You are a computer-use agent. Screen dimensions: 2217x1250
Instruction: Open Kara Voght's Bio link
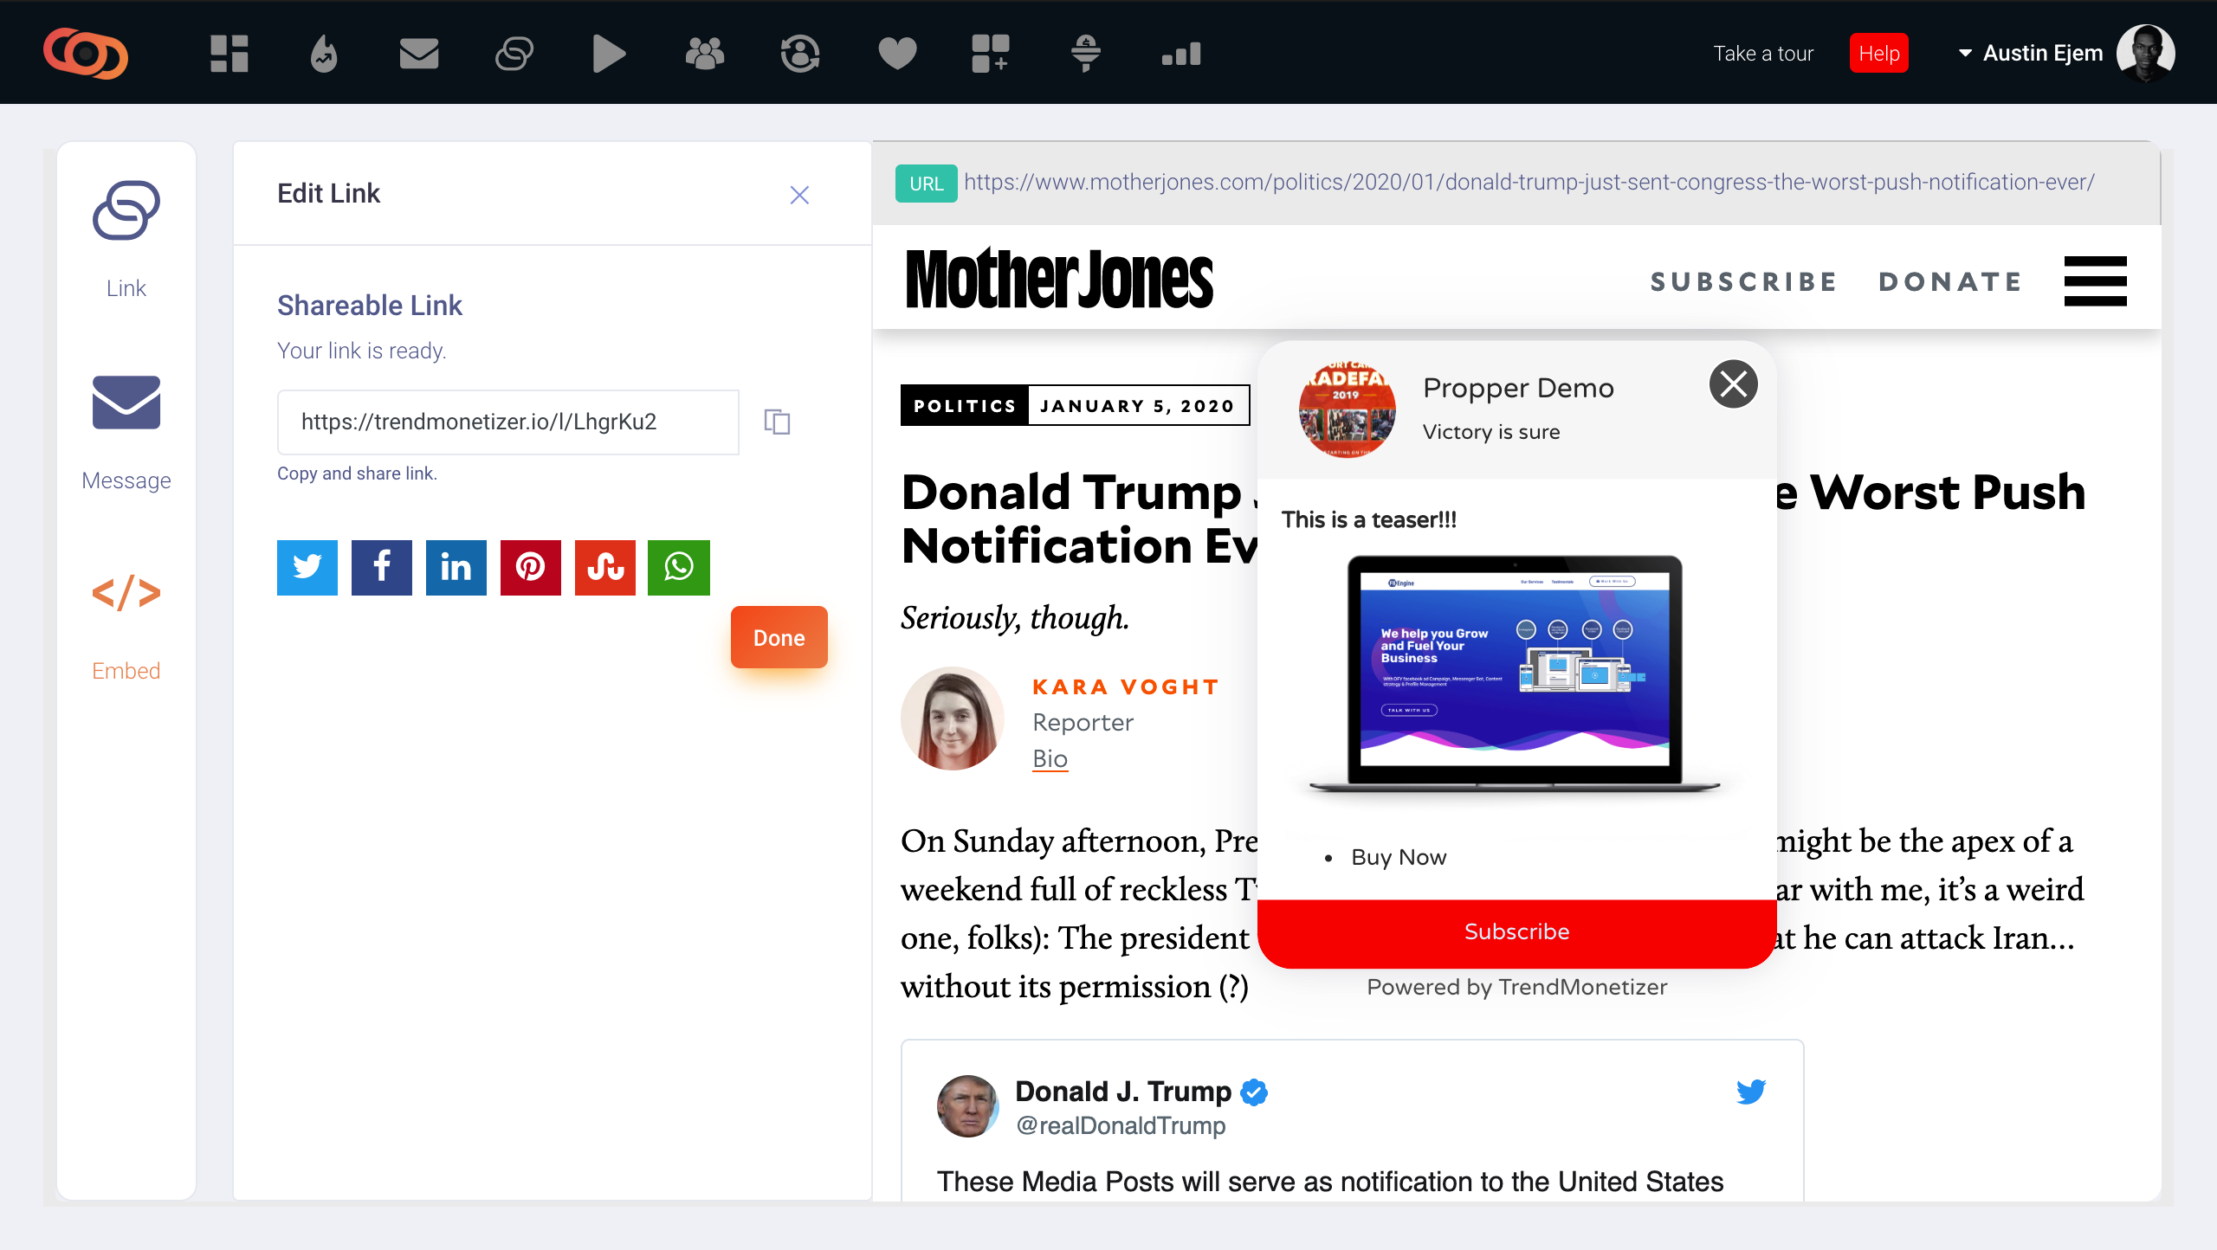[x=1050, y=758]
